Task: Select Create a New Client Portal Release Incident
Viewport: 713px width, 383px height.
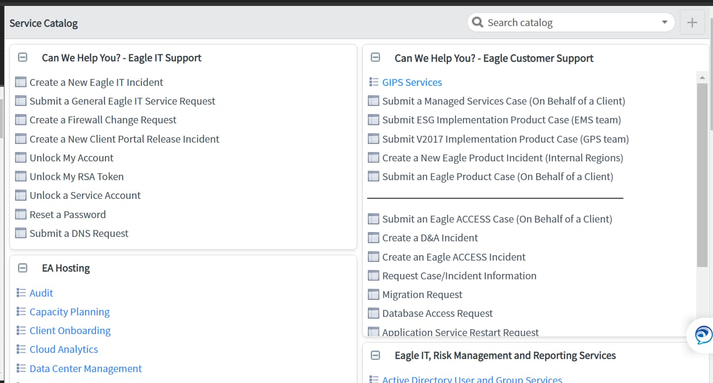Action: point(124,139)
